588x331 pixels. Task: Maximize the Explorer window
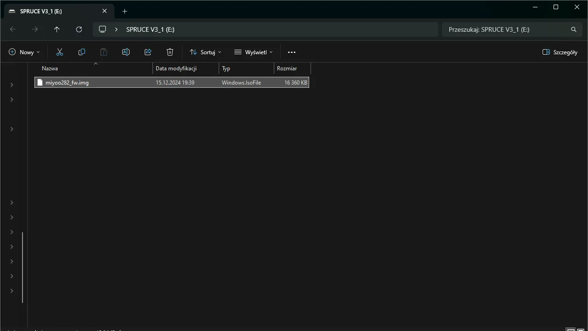pos(556,7)
